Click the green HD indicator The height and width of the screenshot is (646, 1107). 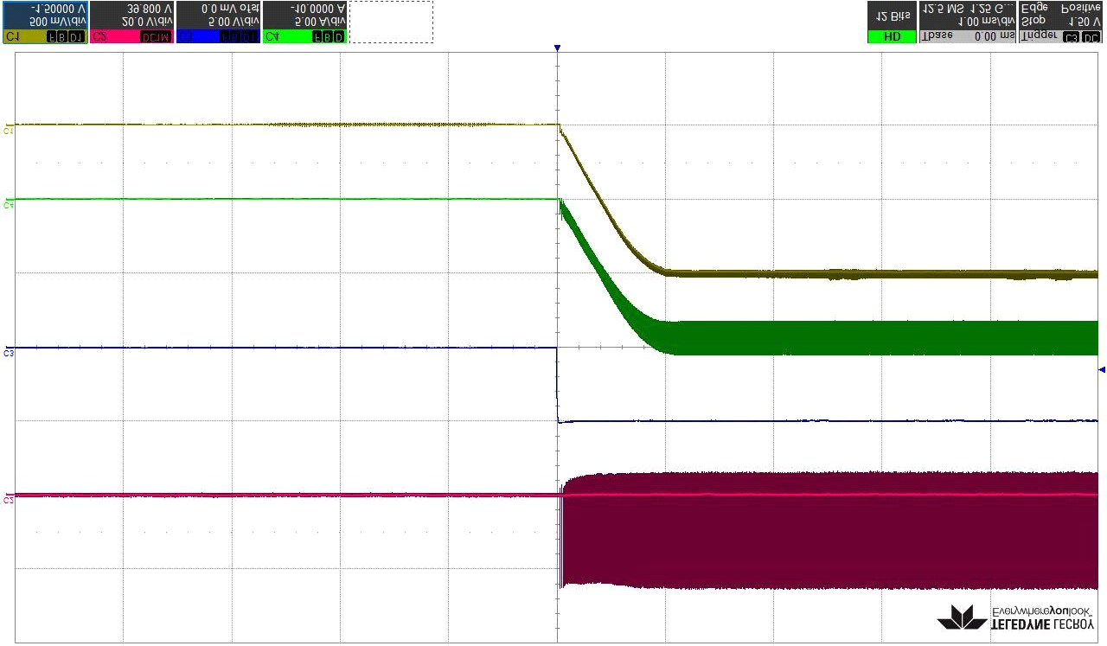(x=892, y=37)
